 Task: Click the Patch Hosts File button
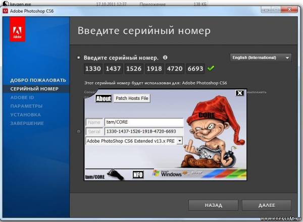coord(132,98)
